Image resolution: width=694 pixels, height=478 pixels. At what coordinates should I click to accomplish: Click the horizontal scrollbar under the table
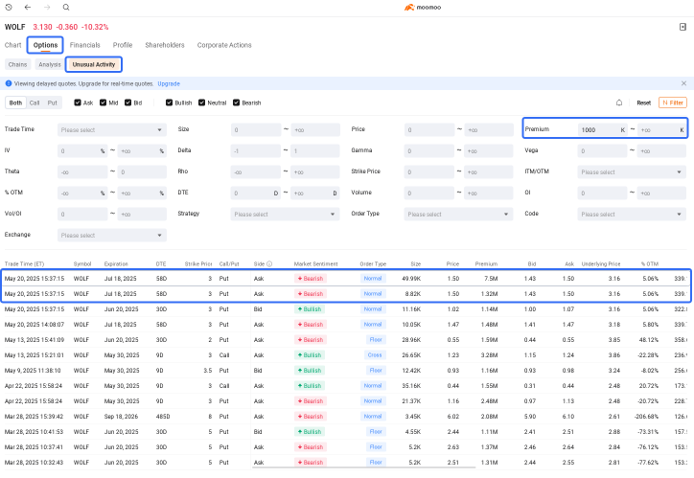tap(364, 467)
